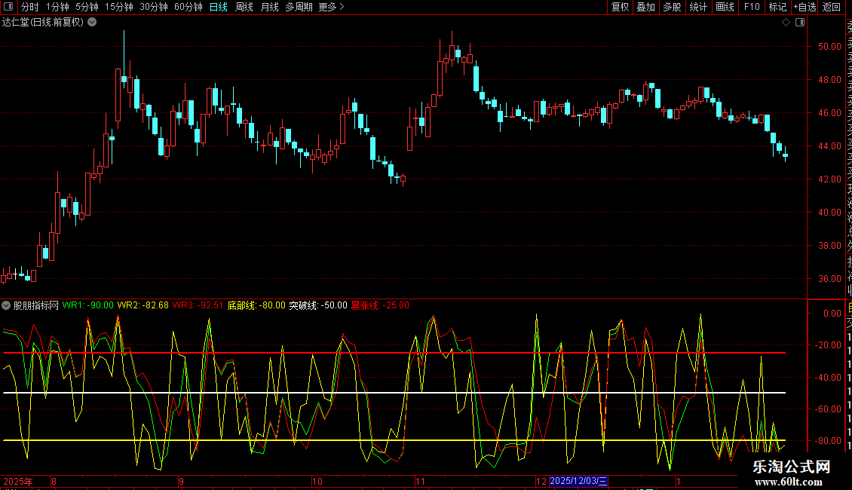852x490 pixels.
Task: Open the 画线 drawing tools
Action: (x=725, y=7)
